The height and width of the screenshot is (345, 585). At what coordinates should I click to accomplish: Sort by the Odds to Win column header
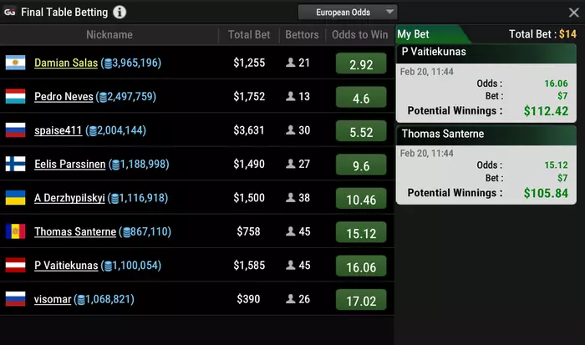coord(359,35)
